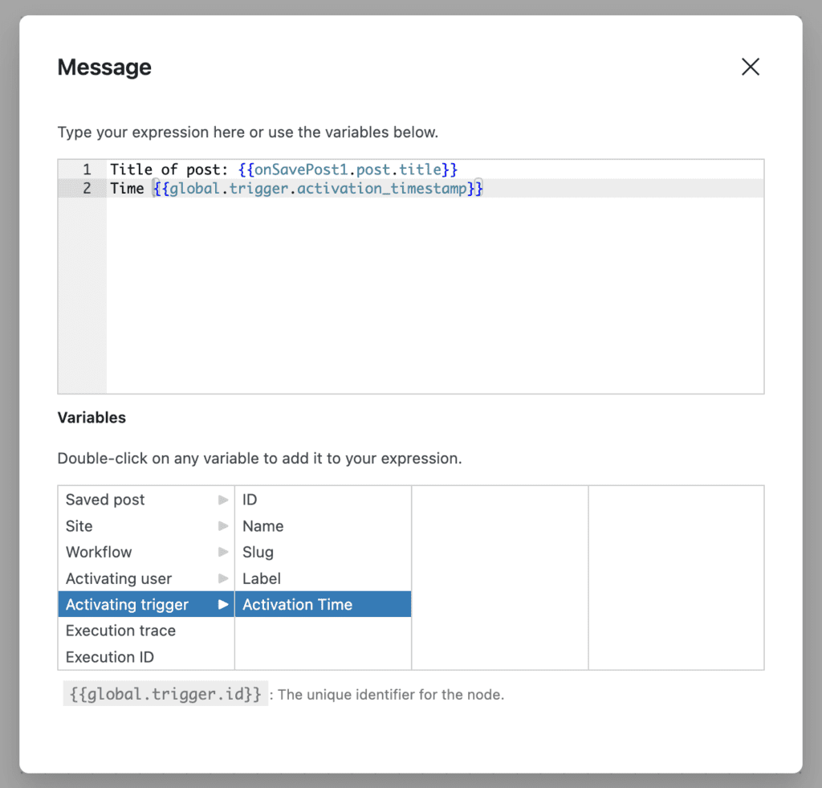Select the Activation Time variable

(x=298, y=605)
